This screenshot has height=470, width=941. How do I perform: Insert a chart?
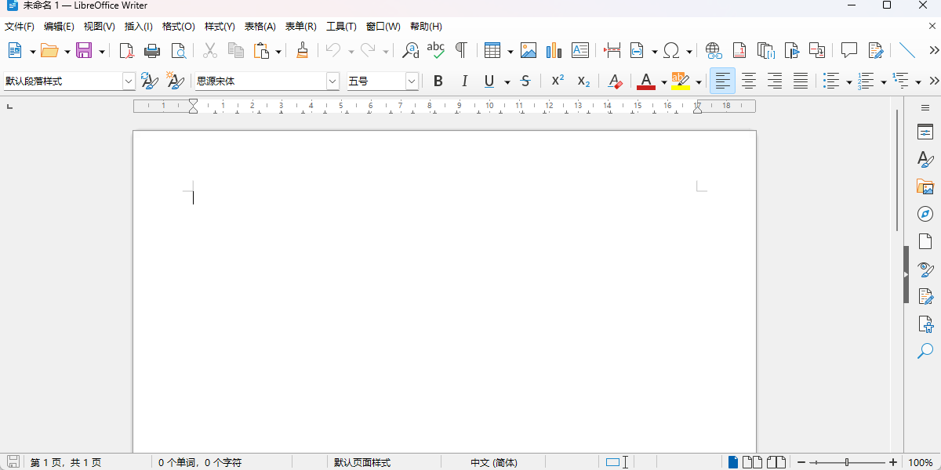click(554, 50)
